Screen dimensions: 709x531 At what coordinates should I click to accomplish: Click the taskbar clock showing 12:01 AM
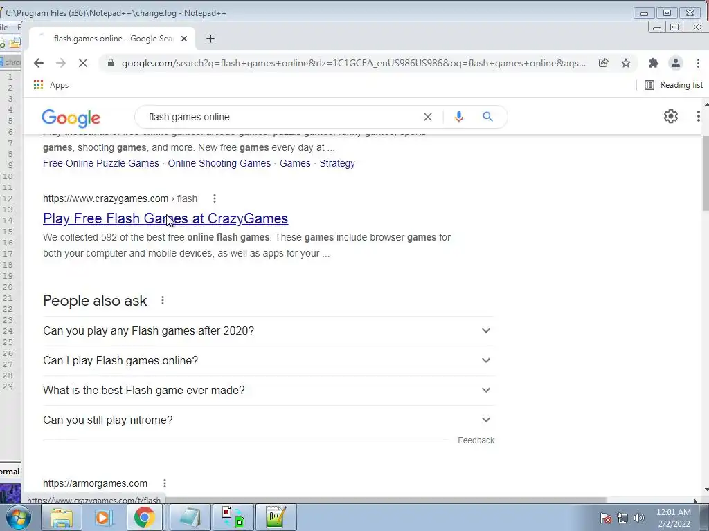tap(674, 518)
